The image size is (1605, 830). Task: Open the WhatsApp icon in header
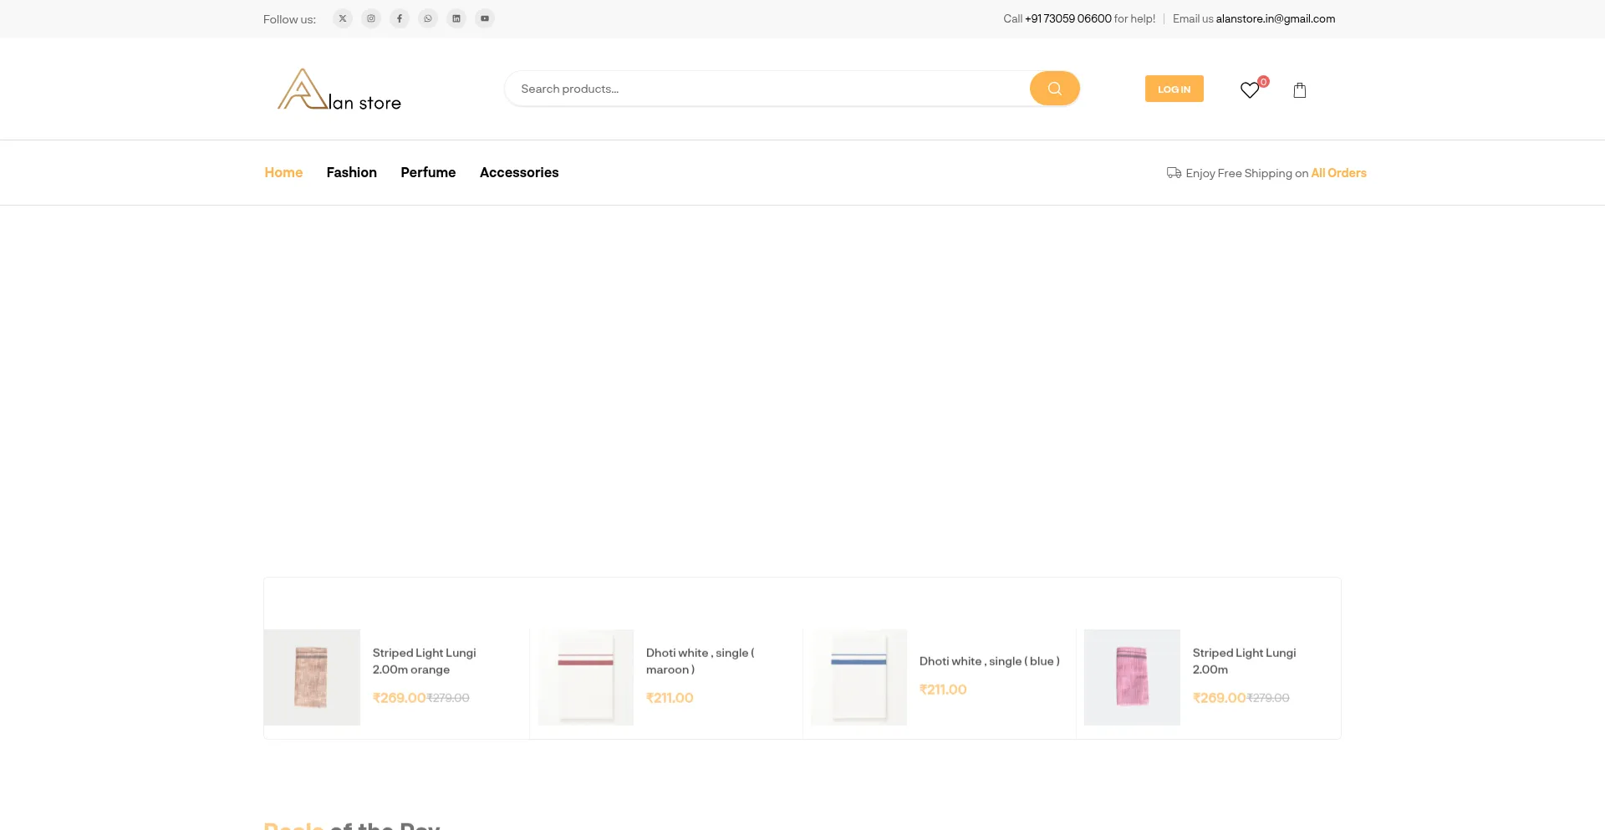[428, 18]
